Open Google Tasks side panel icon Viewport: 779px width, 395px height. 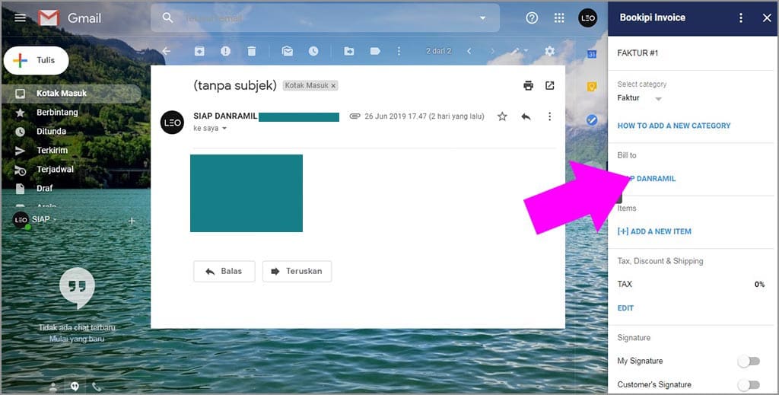(x=592, y=119)
